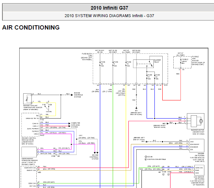Click the arrowhead pointing to Computer Data Lines

coord(69,124)
